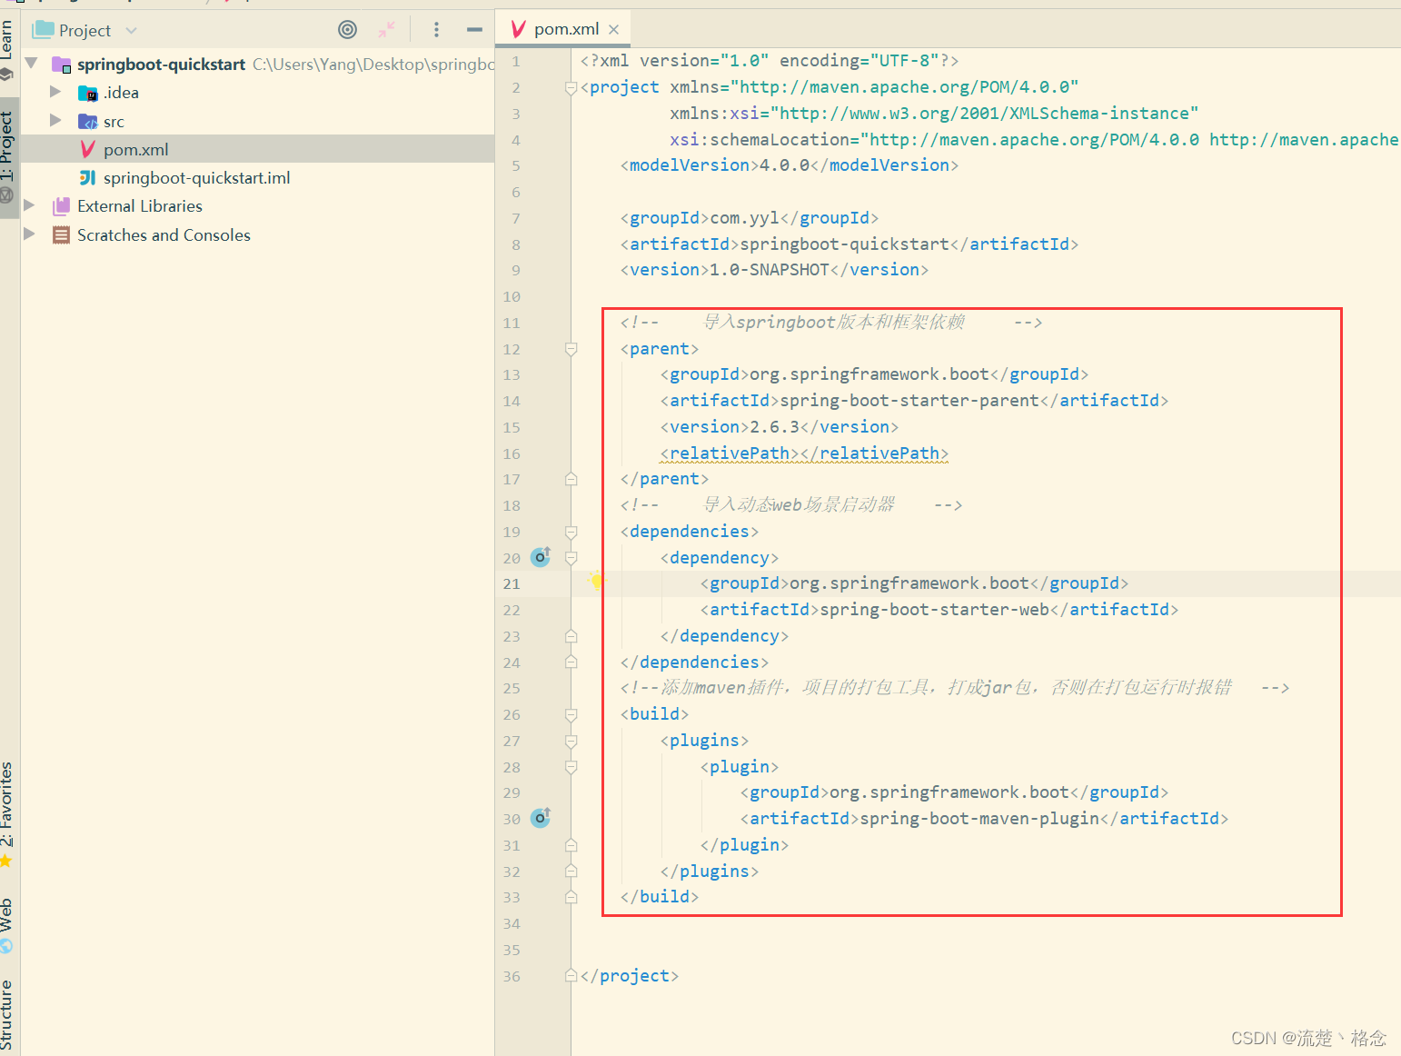Open Project panel options (three dots)

tap(436, 30)
